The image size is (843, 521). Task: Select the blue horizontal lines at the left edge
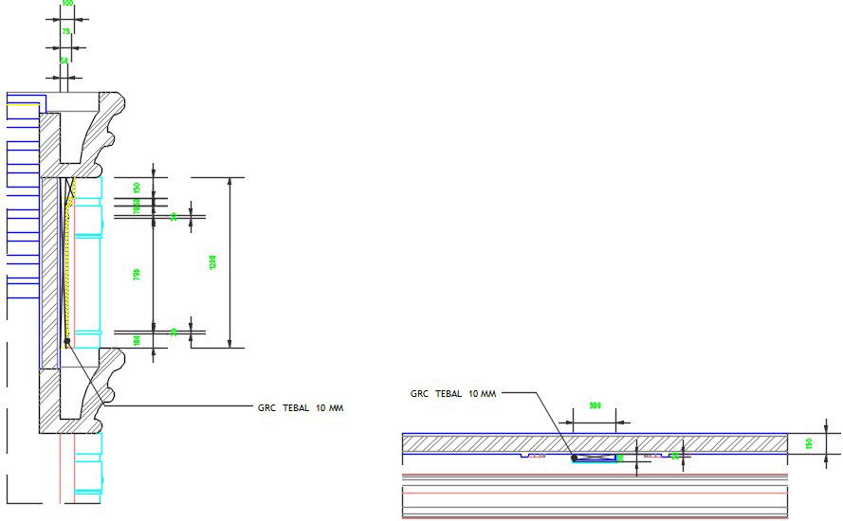click(19, 189)
